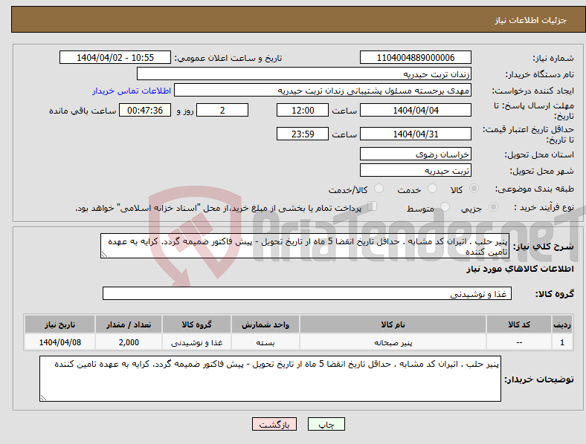The image size is (586, 444).
Task: Click the validity time 23:59 field
Action: 303,134
